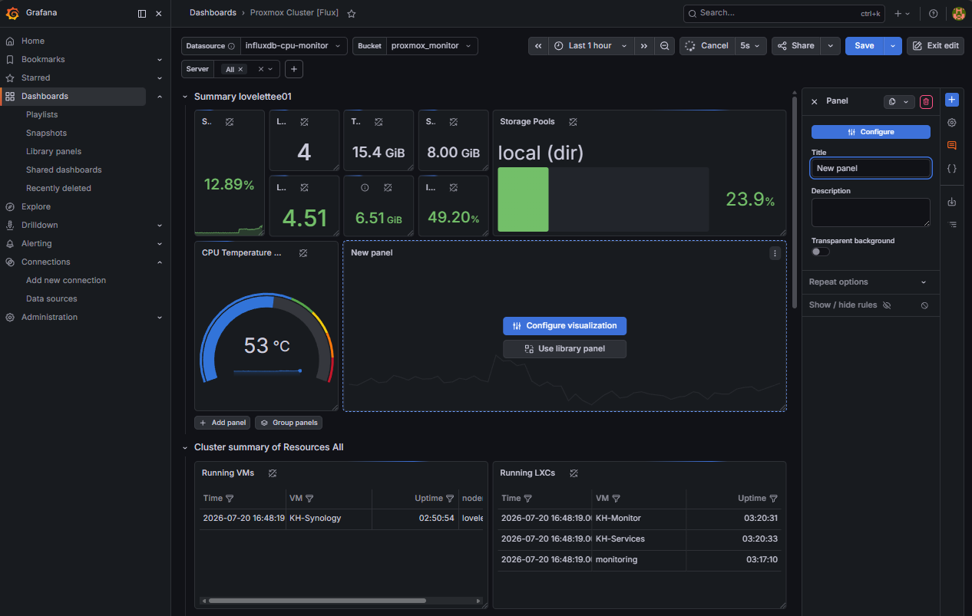
Task: Open the outline list icon in edit sidebar
Action: 952,225
